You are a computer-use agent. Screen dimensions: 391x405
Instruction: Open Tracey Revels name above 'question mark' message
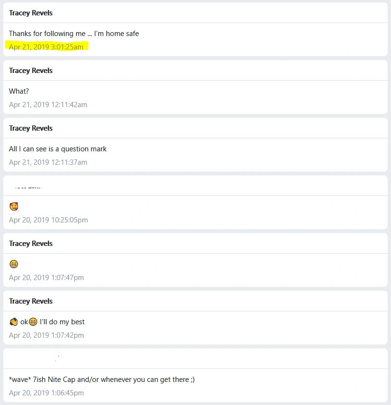[x=31, y=128]
